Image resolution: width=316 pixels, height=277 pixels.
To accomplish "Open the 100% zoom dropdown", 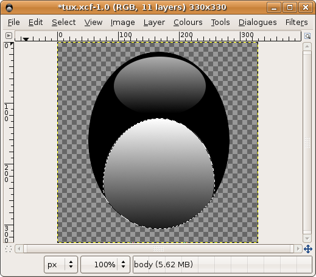I will click(105, 264).
